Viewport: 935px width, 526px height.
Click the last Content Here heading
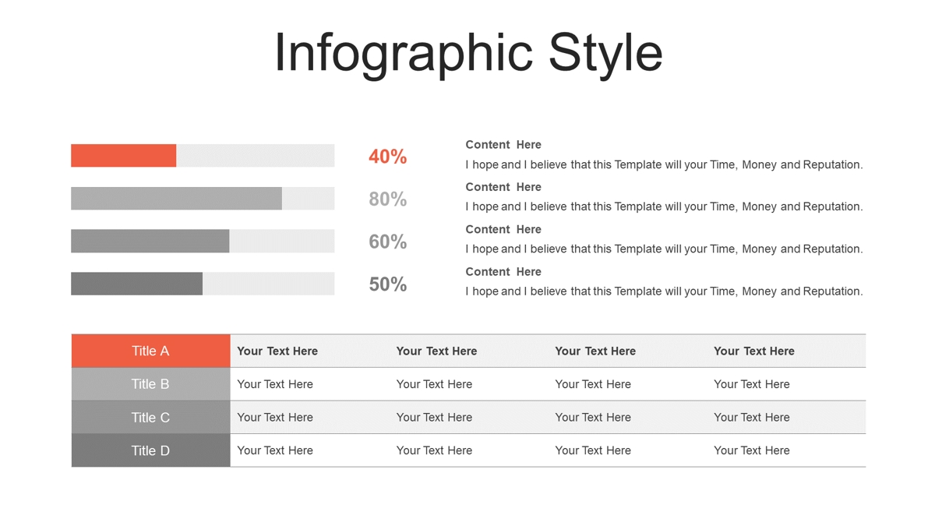503,272
